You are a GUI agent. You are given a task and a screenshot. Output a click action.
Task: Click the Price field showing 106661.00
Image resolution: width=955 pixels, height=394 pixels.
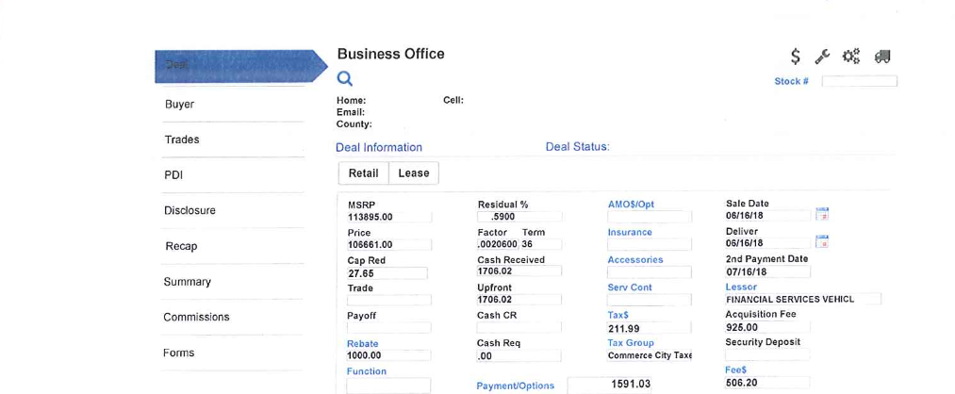point(389,245)
